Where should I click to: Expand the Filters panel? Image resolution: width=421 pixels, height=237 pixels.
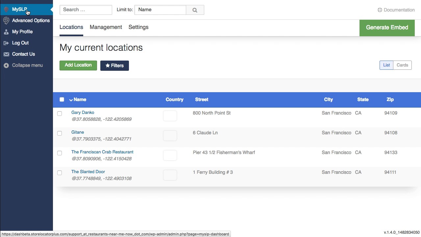point(114,66)
